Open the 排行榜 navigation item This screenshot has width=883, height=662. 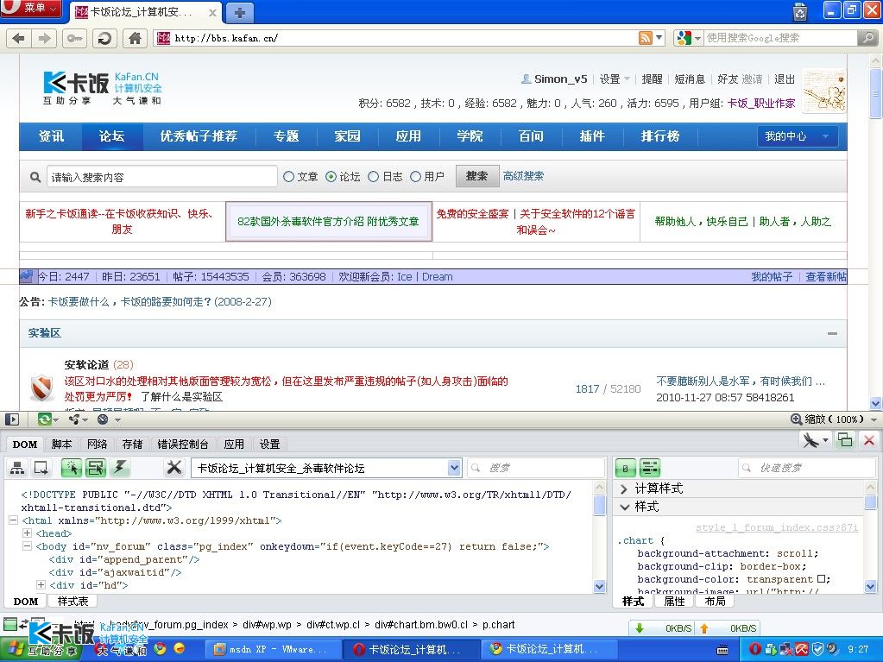pyautogui.click(x=660, y=136)
